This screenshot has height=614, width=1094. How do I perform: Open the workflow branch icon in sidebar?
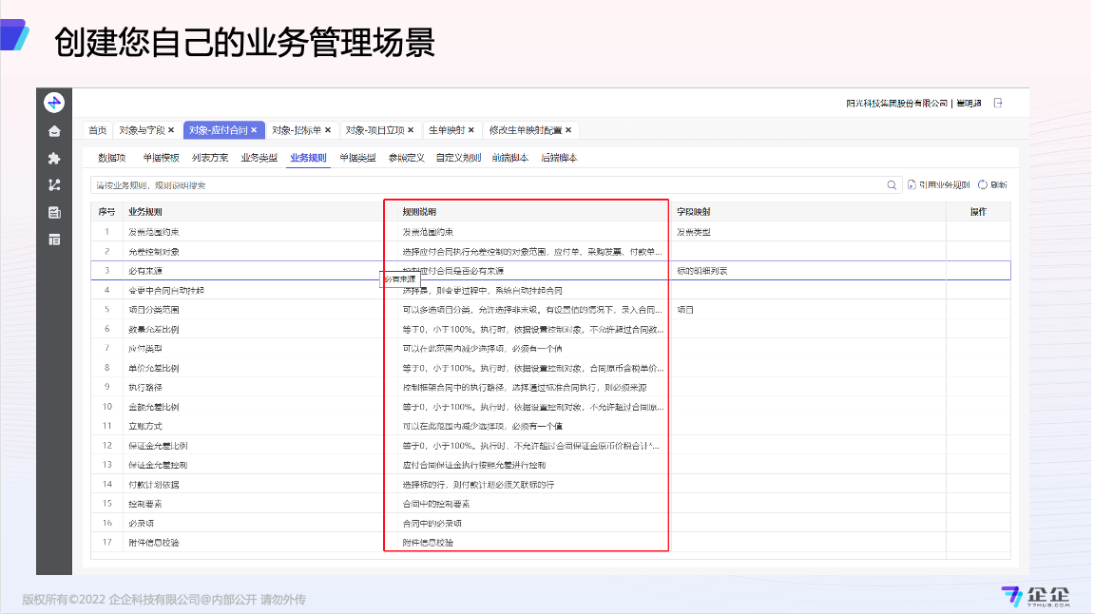[x=54, y=184]
